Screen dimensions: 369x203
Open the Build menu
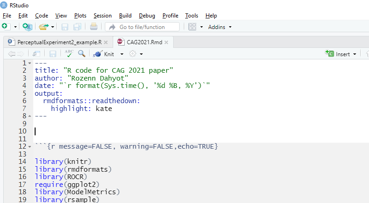pos(125,16)
